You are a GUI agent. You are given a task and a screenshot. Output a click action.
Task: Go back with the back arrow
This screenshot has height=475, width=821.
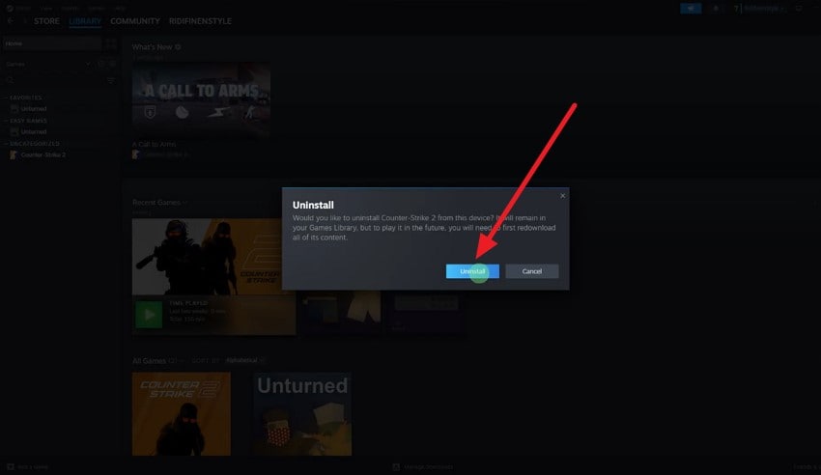click(x=11, y=21)
